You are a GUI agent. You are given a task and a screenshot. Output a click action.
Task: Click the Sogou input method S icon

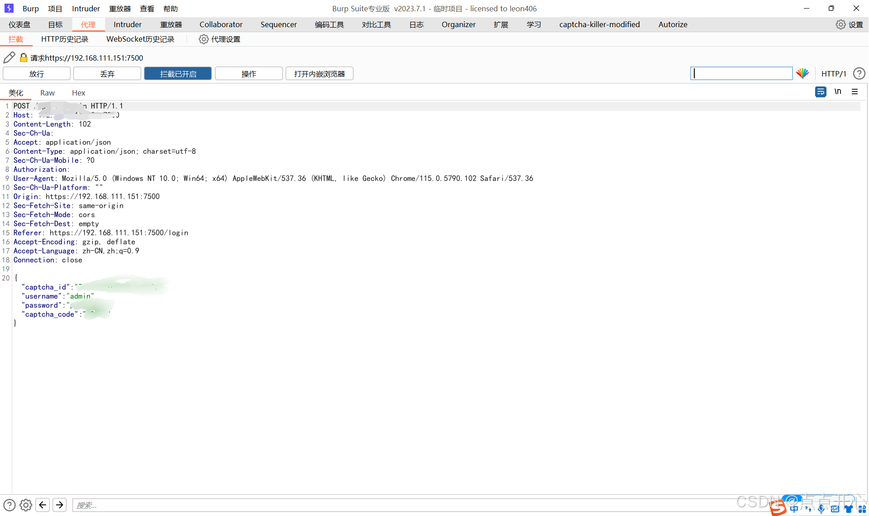(x=778, y=508)
